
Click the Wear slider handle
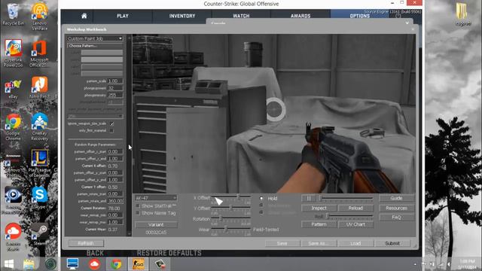pos(226,229)
